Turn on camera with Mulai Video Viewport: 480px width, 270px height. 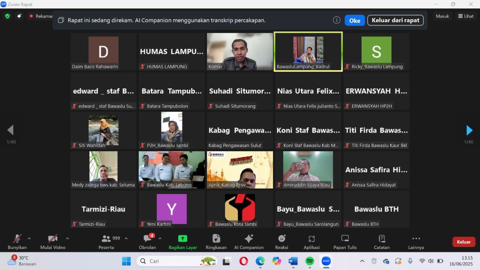(52, 242)
